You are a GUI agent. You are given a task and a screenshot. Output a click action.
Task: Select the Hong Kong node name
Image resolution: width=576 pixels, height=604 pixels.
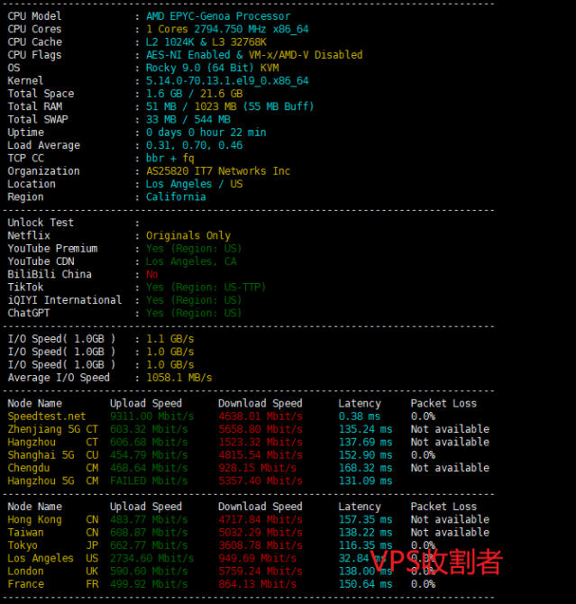(x=34, y=520)
